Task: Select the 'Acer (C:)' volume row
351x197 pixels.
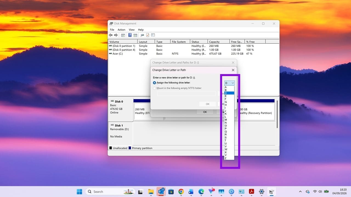Action: click(x=194, y=54)
